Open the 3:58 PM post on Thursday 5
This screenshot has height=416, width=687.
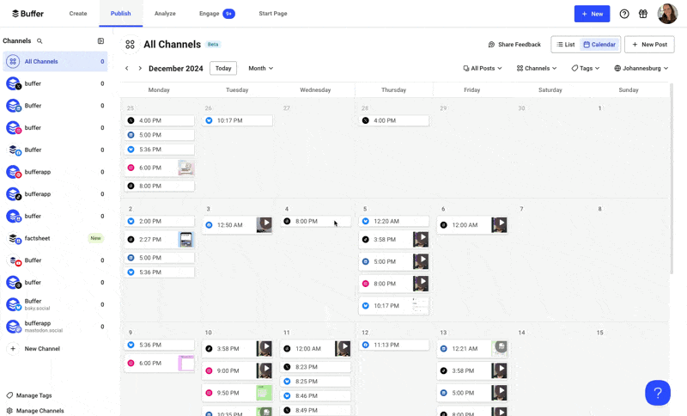coord(394,240)
